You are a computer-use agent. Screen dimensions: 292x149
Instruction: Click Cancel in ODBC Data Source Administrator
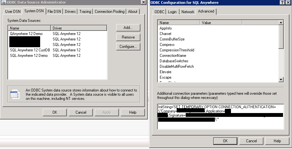point(81,112)
